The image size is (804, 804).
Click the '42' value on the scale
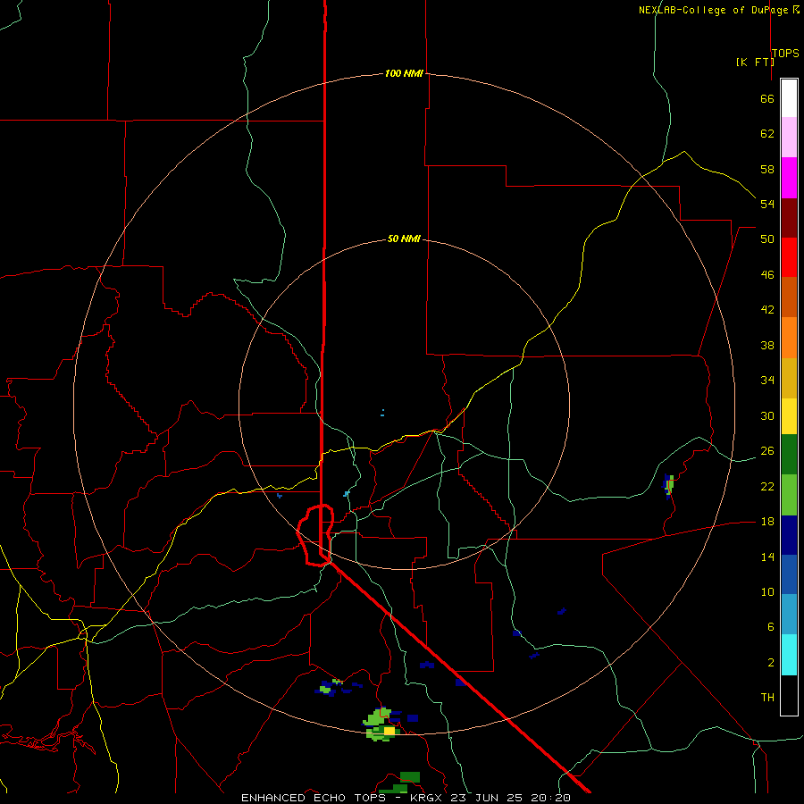(767, 310)
